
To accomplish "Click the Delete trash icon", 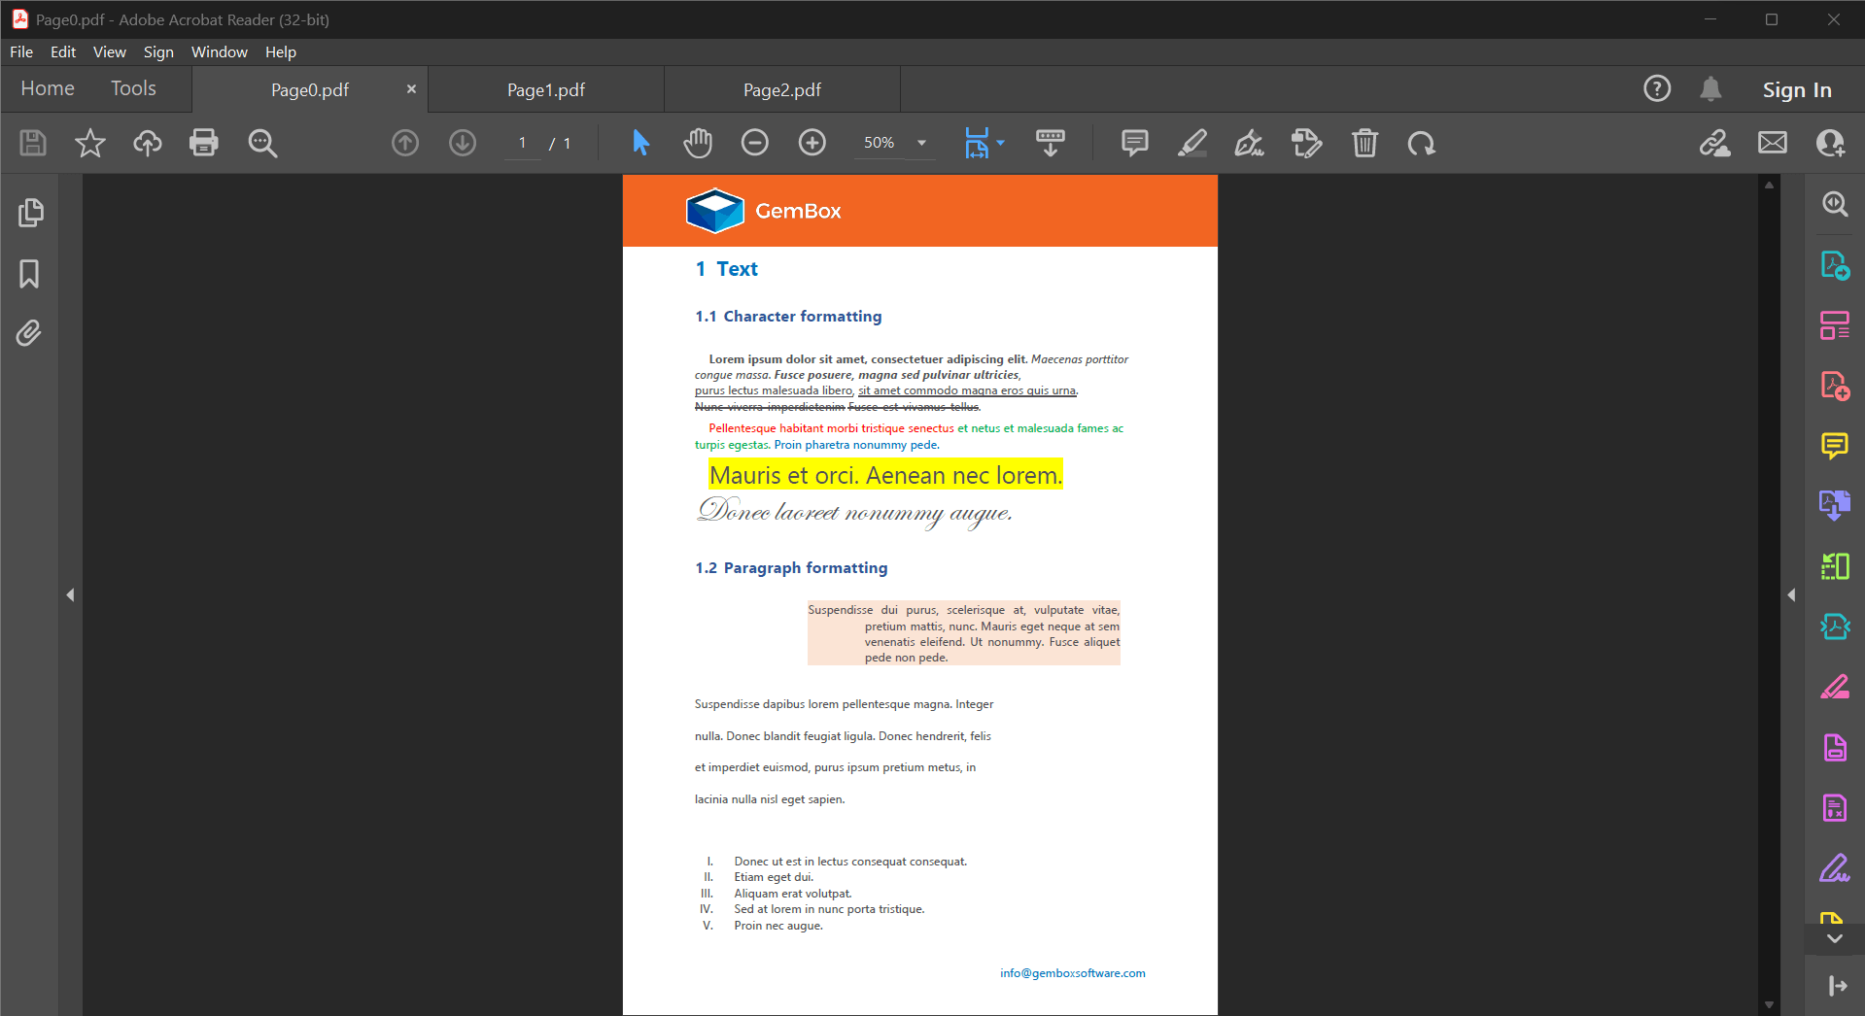I will pyautogui.click(x=1364, y=143).
